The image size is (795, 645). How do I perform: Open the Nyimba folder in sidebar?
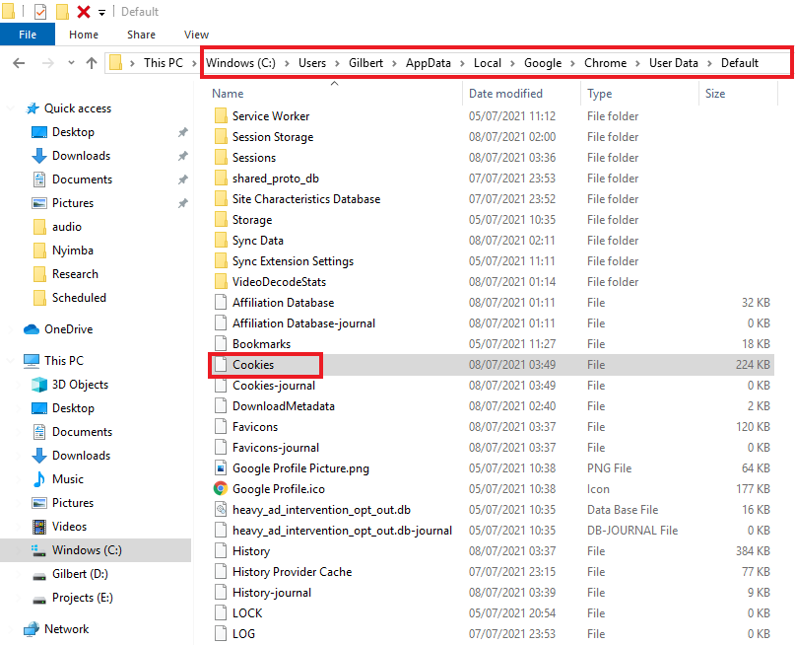click(x=73, y=251)
